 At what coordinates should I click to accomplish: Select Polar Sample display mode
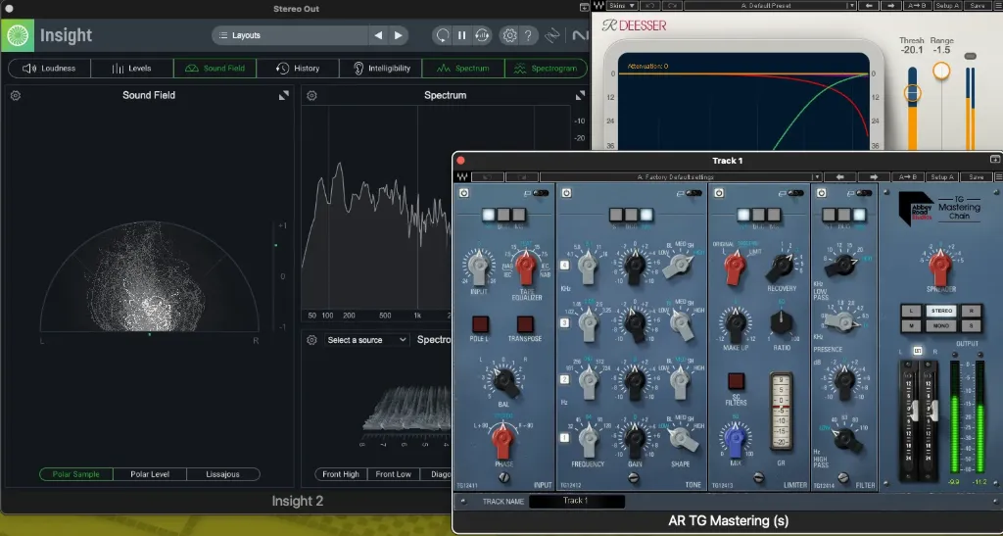(x=76, y=474)
